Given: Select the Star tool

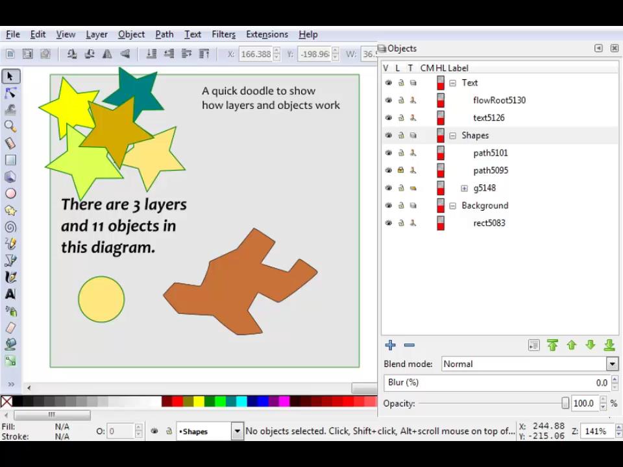Looking at the screenshot, I should 10,210.
